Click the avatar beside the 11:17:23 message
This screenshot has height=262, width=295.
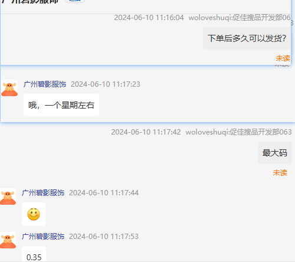pyautogui.click(x=9, y=88)
